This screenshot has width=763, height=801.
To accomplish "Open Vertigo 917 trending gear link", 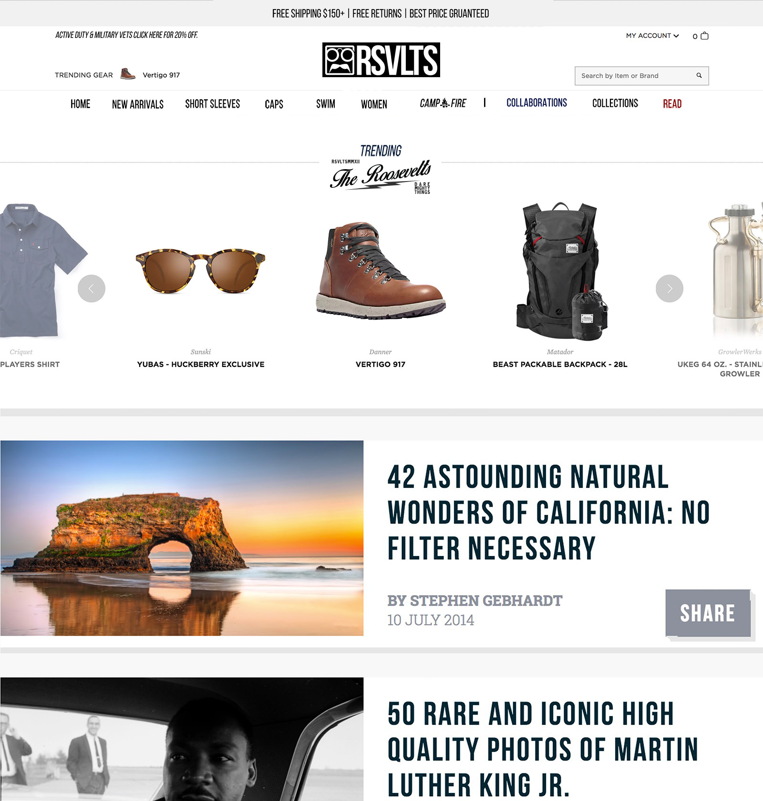I will point(161,75).
